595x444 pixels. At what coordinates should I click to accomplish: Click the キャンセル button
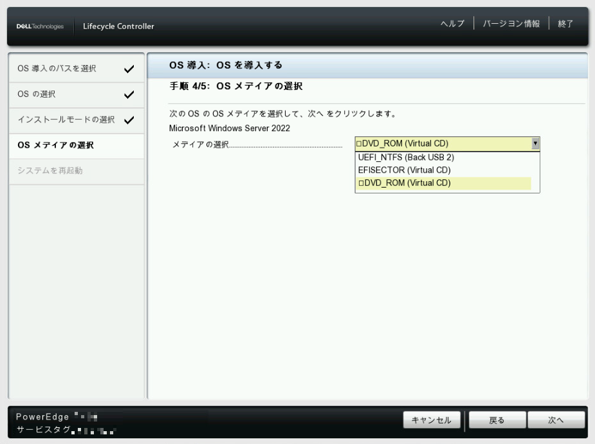click(x=432, y=420)
